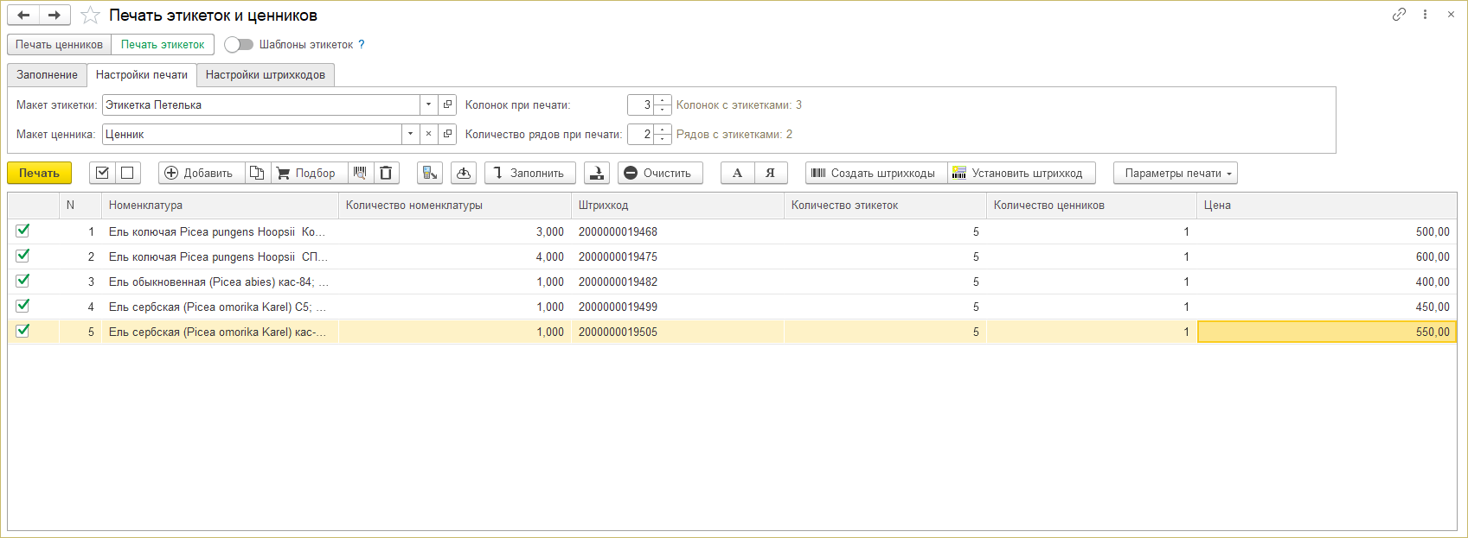The width and height of the screenshot is (1468, 538).
Task: Switch to the Заполнение tab
Action: [47, 75]
